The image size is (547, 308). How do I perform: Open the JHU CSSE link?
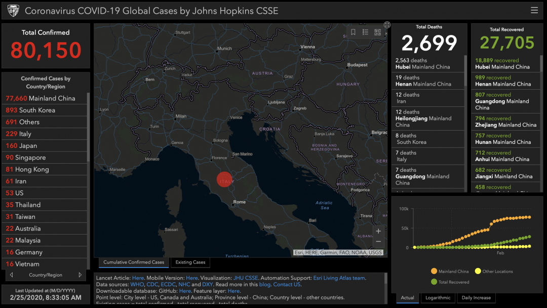246,278
